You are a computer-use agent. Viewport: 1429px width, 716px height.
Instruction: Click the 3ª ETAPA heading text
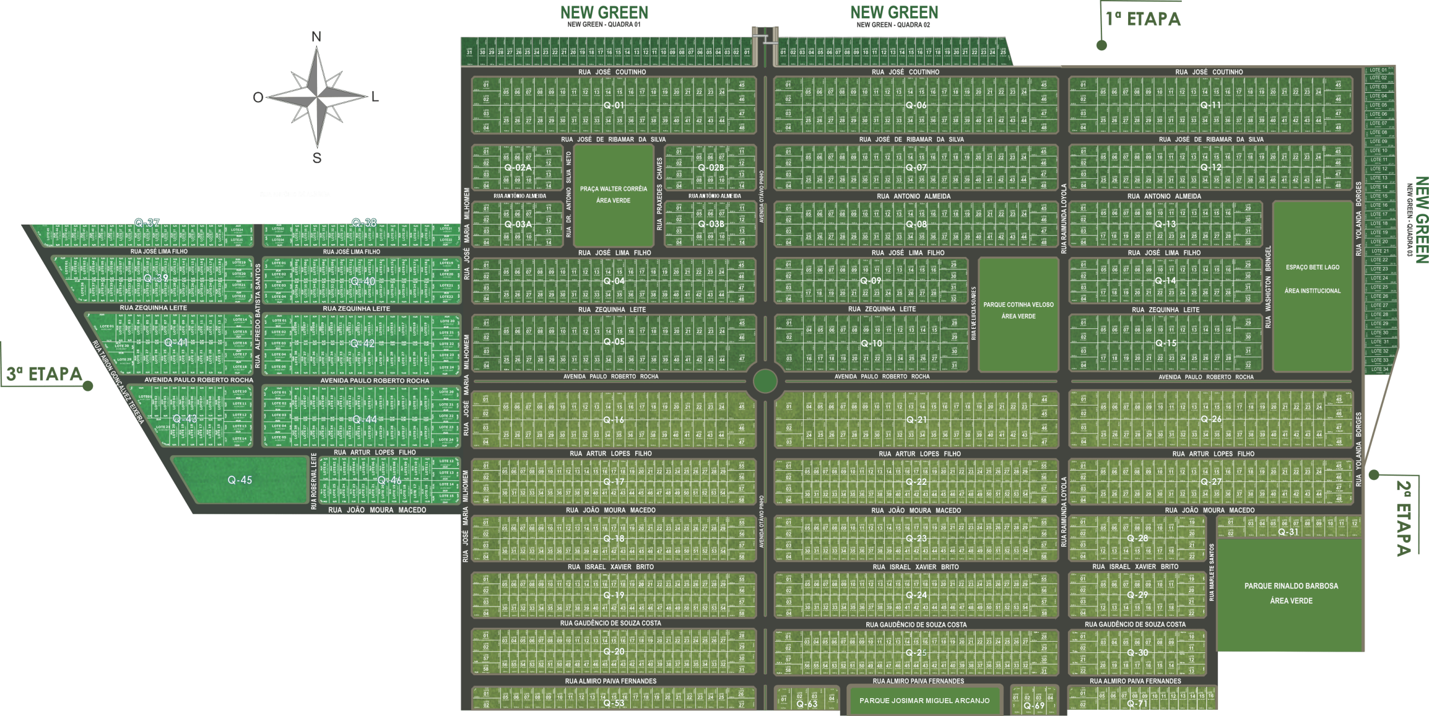(x=44, y=374)
